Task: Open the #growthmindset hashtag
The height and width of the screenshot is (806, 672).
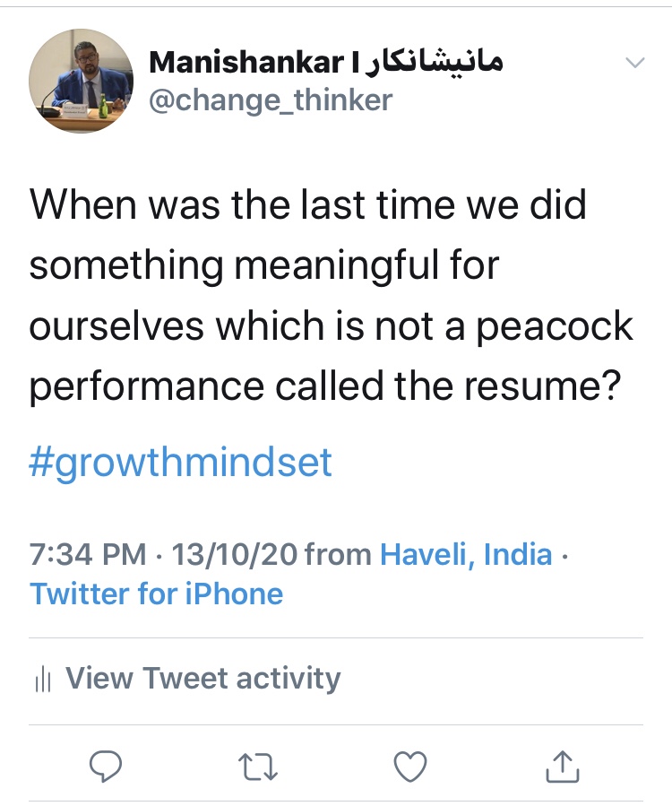Action: click(x=181, y=463)
